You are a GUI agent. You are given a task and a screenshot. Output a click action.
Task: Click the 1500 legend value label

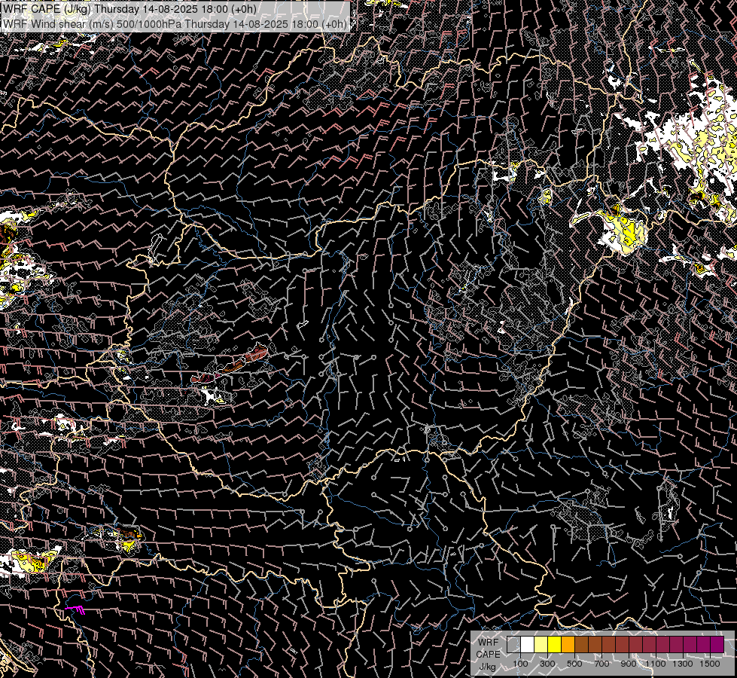click(710, 664)
